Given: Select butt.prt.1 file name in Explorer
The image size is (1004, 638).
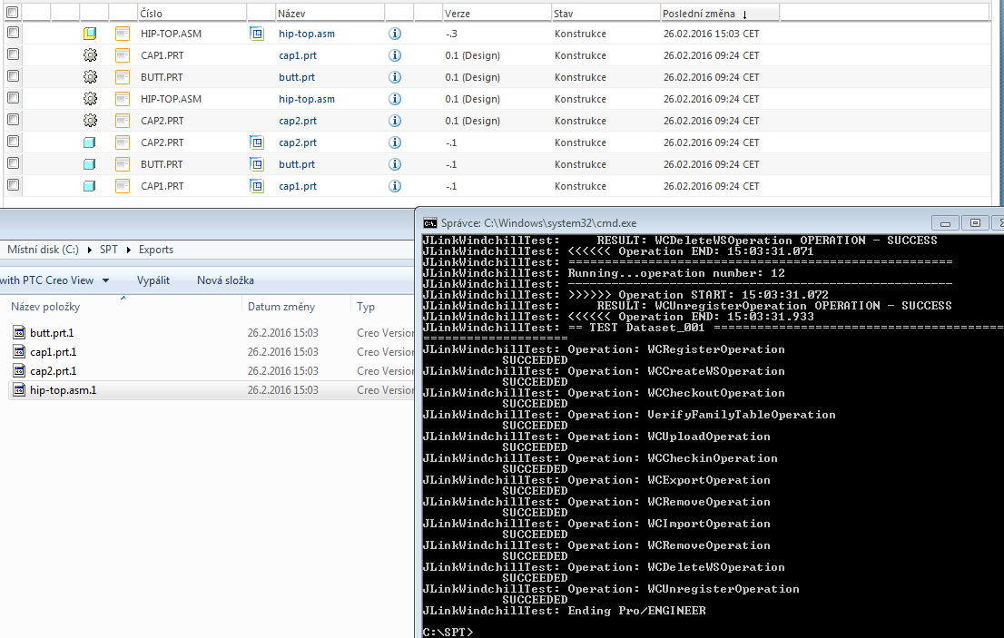Looking at the screenshot, I should click(52, 333).
